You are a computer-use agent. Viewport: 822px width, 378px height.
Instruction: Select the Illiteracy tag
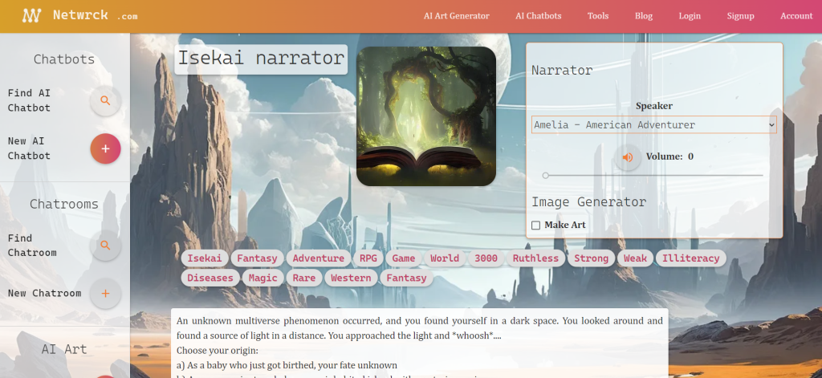pos(690,258)
